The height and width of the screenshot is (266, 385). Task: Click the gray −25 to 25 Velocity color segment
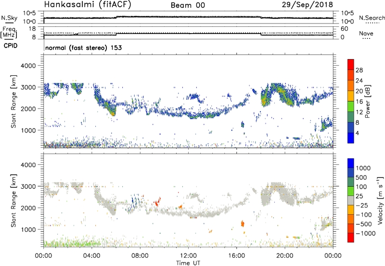point(351,201)
